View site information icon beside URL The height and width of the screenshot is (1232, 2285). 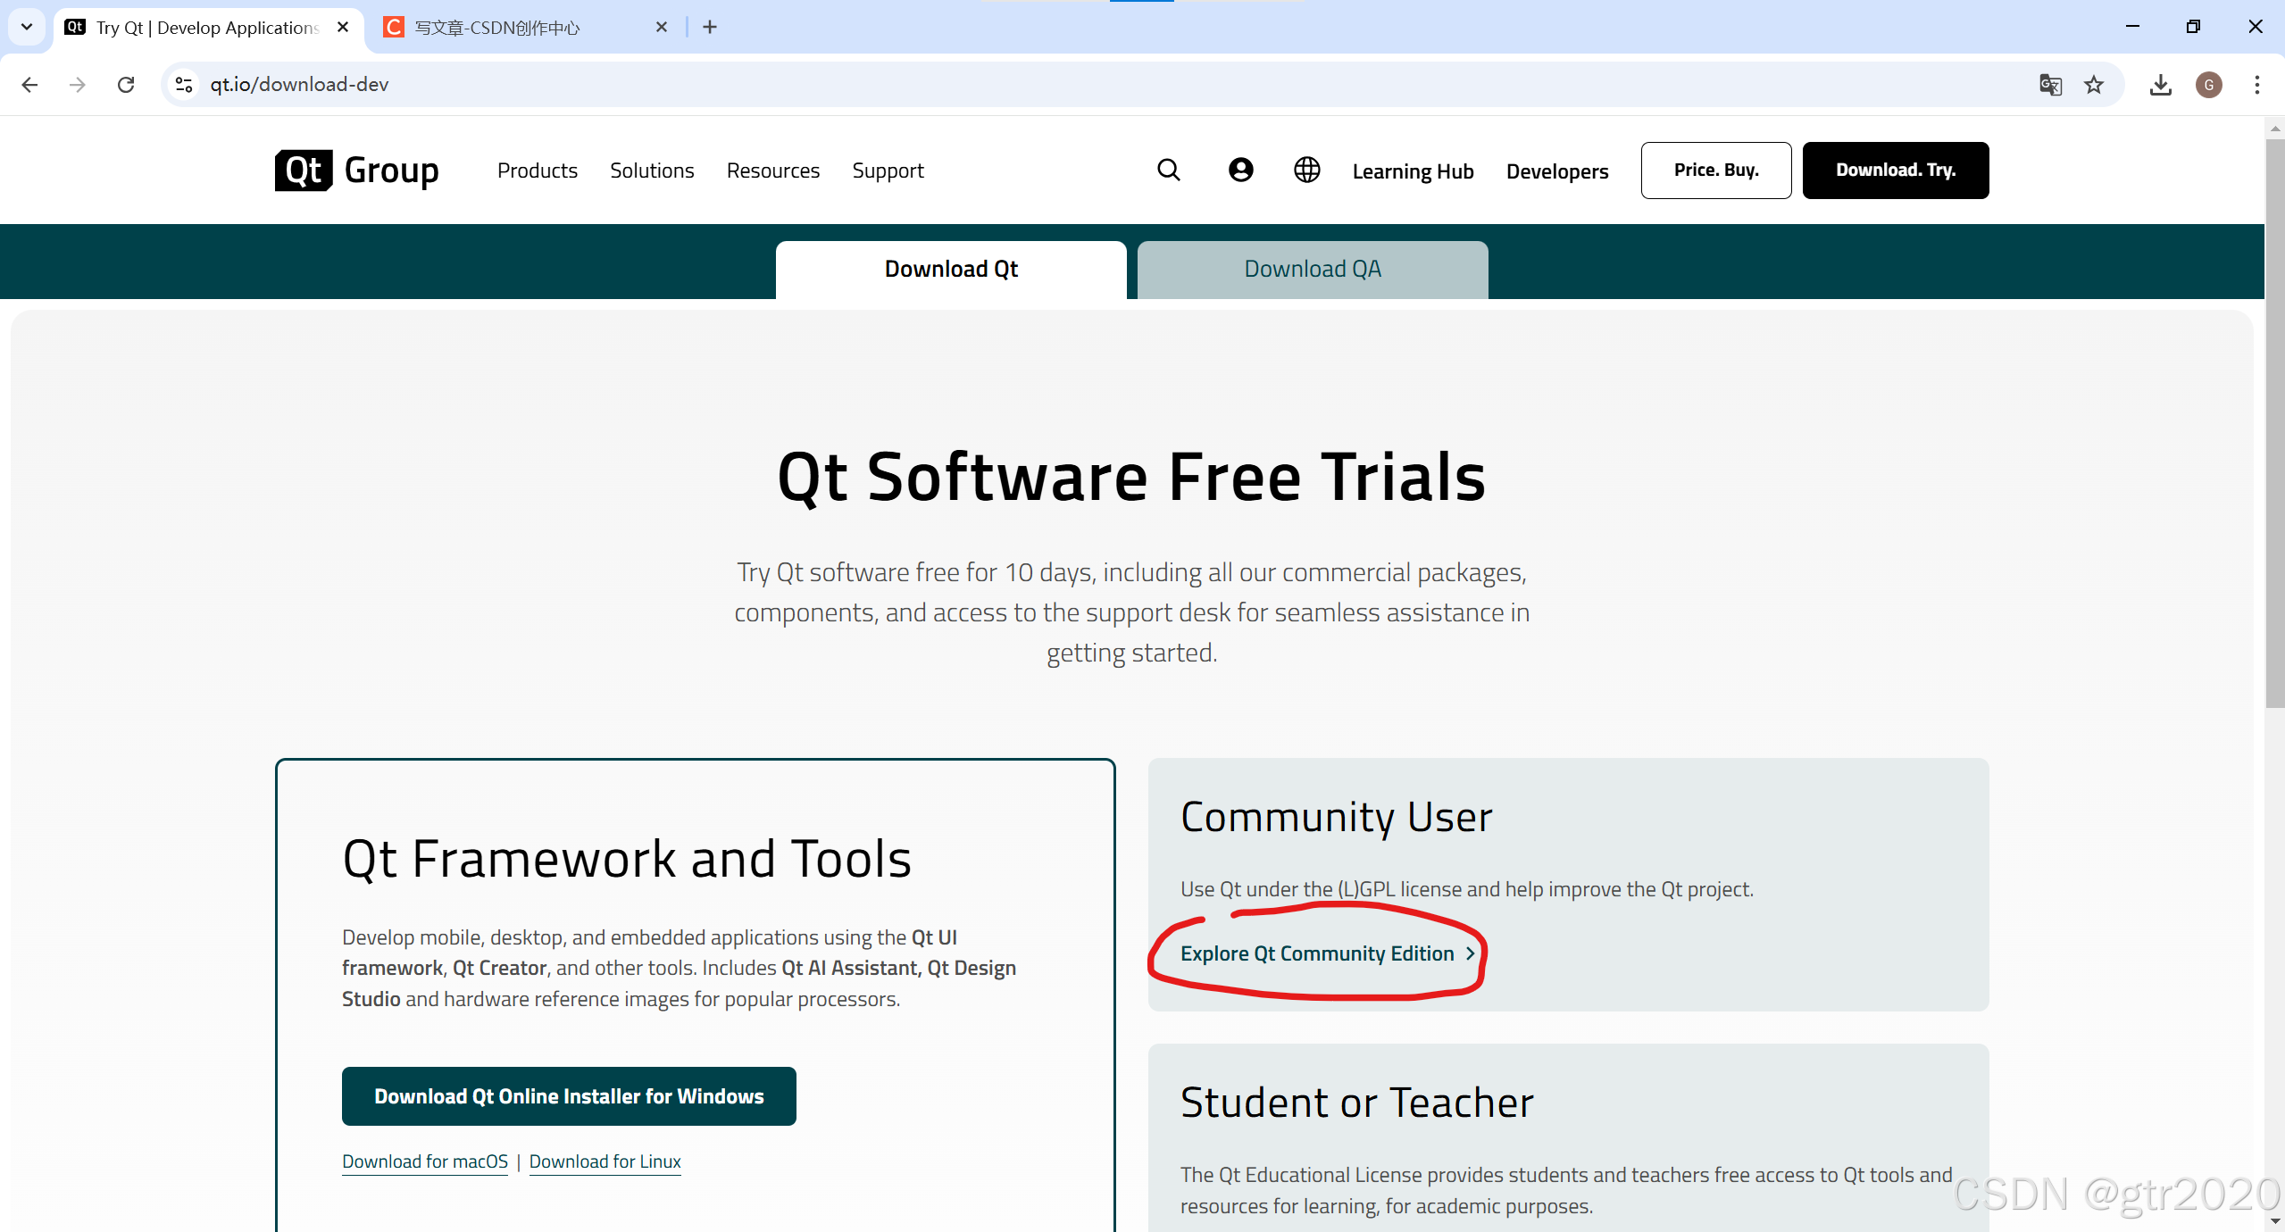[184, 85]
